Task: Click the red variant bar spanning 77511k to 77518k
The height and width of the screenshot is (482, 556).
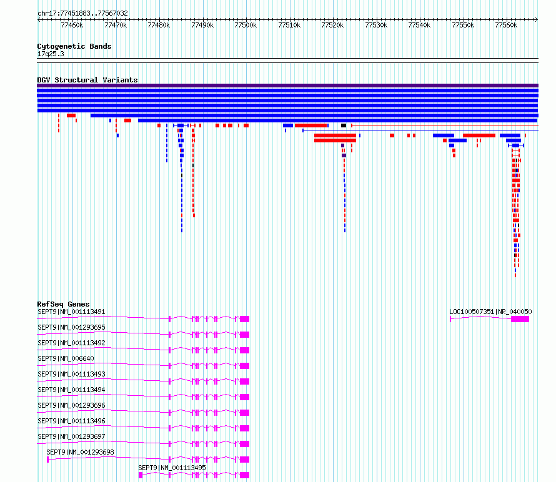Action: tap(310, 125)
